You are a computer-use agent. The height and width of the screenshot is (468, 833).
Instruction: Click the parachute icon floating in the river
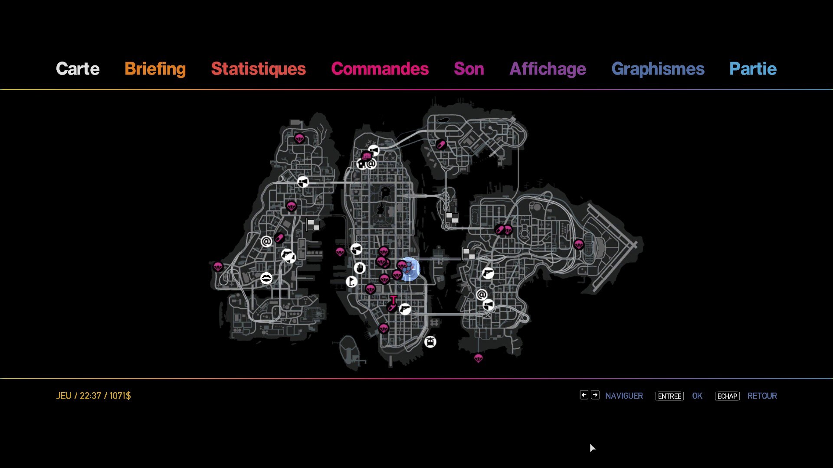tap(340, 252)
